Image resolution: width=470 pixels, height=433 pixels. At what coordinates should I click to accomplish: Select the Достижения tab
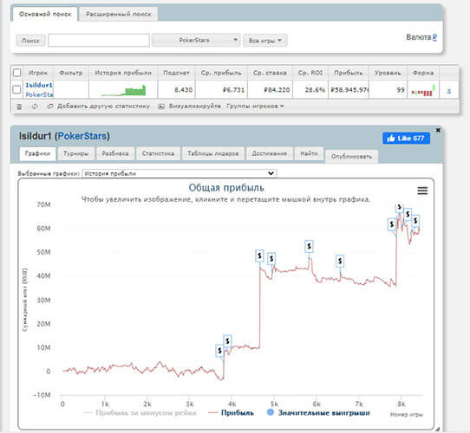coord(269,153)
